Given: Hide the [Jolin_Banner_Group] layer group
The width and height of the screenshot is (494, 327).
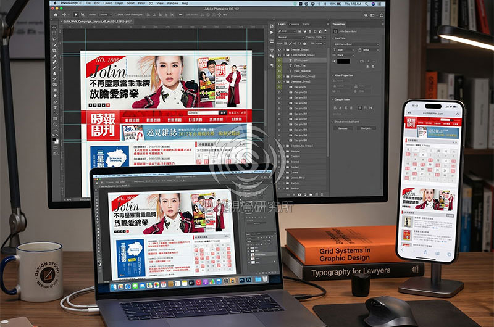Looking at the screenshot, I should tap(279, 55).
